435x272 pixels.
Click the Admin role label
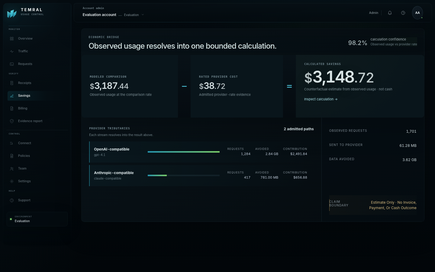coord(374,13)
